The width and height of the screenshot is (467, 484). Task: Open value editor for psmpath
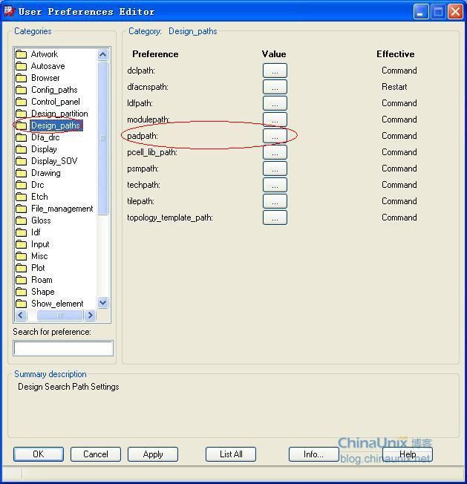(x=275, y=169)
